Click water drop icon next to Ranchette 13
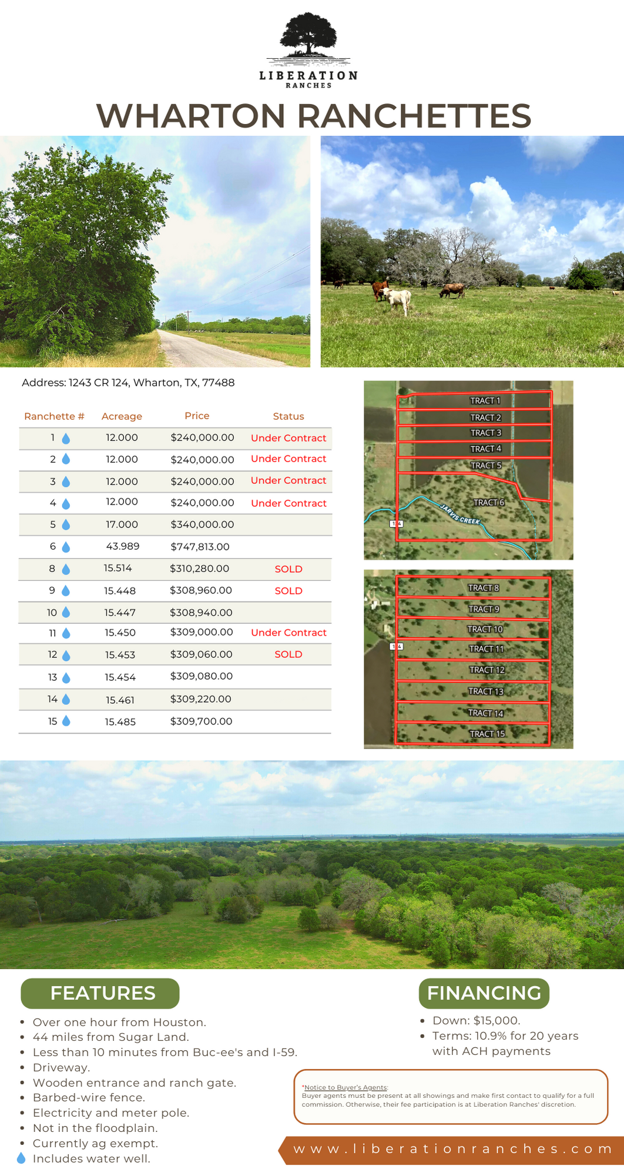 66,678
